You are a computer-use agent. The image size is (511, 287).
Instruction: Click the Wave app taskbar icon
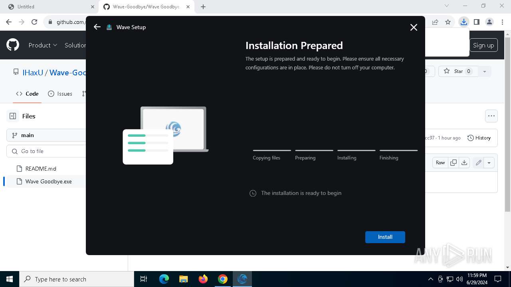pos(242,279)
